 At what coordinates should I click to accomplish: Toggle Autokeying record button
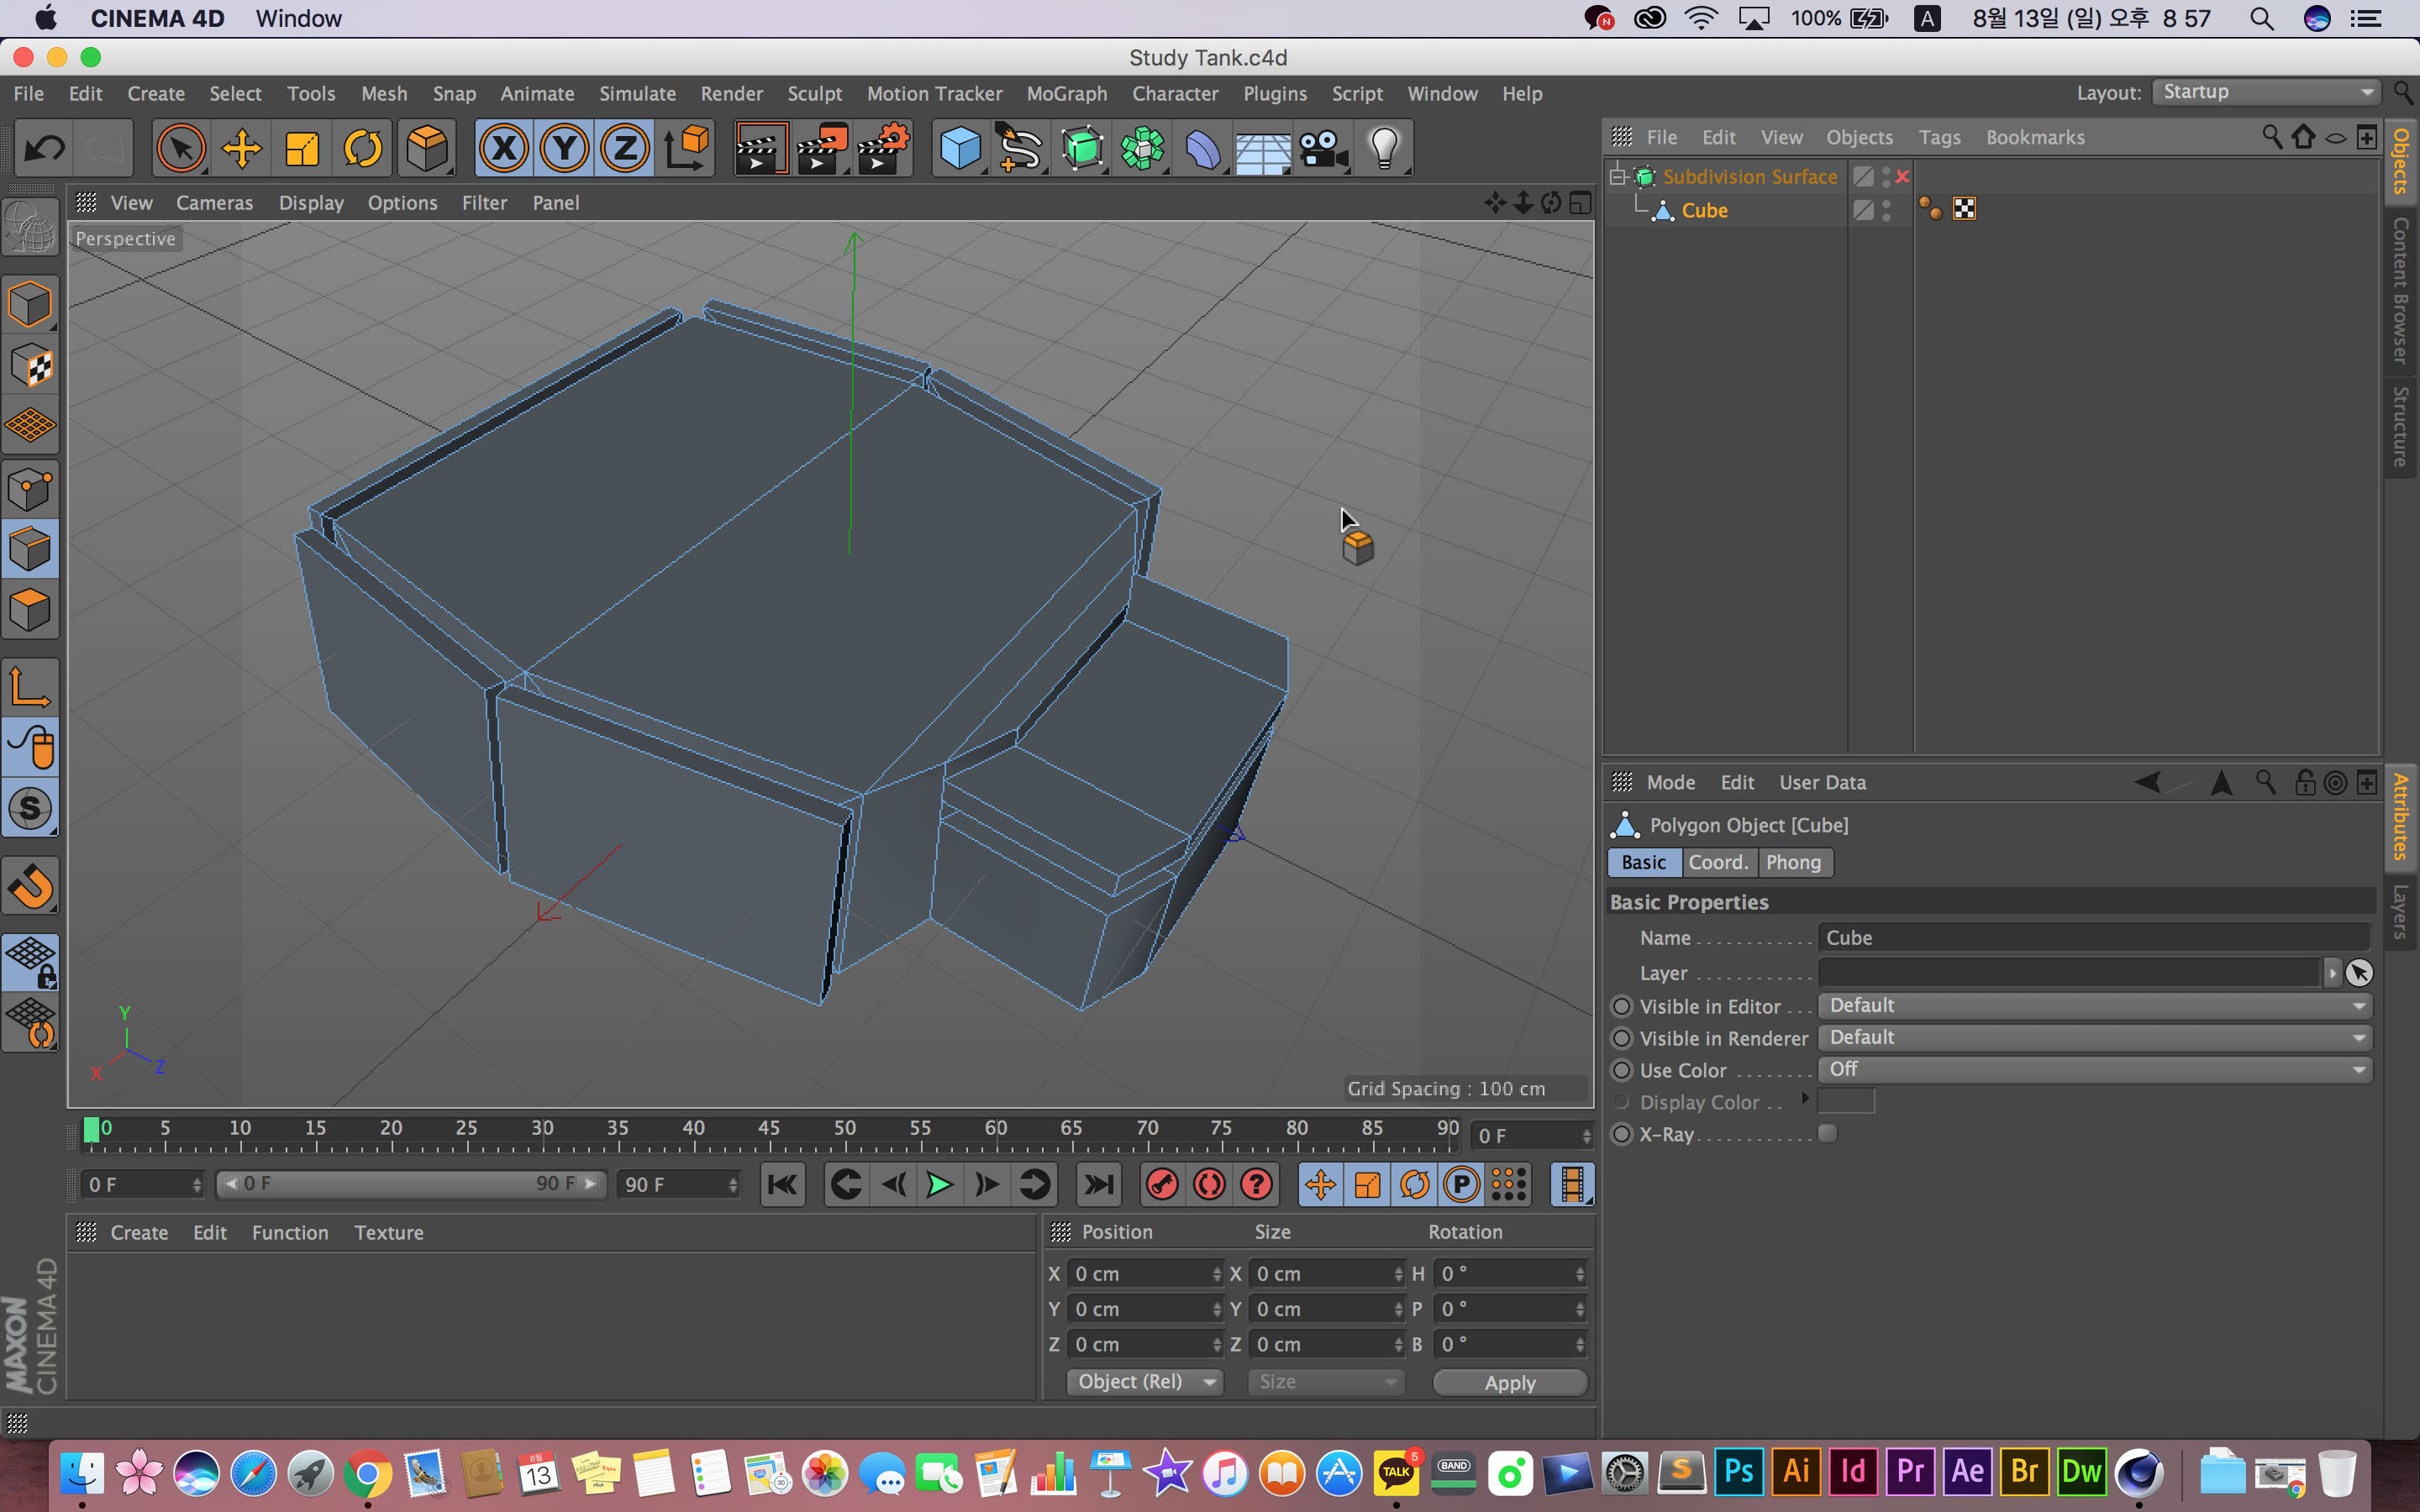click(x=1209, y=1185)
